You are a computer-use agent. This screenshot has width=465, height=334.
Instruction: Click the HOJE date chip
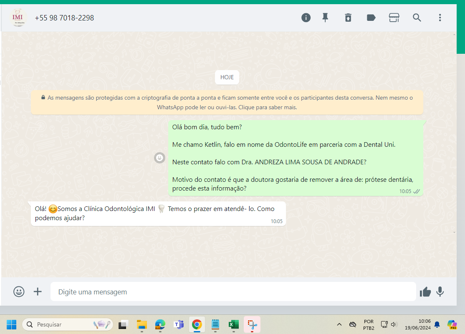(x=227, y=78)
